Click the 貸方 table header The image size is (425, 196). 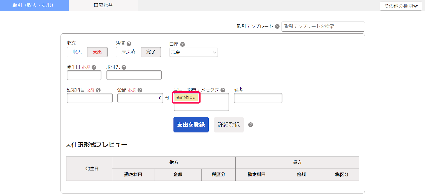point(297,163)
